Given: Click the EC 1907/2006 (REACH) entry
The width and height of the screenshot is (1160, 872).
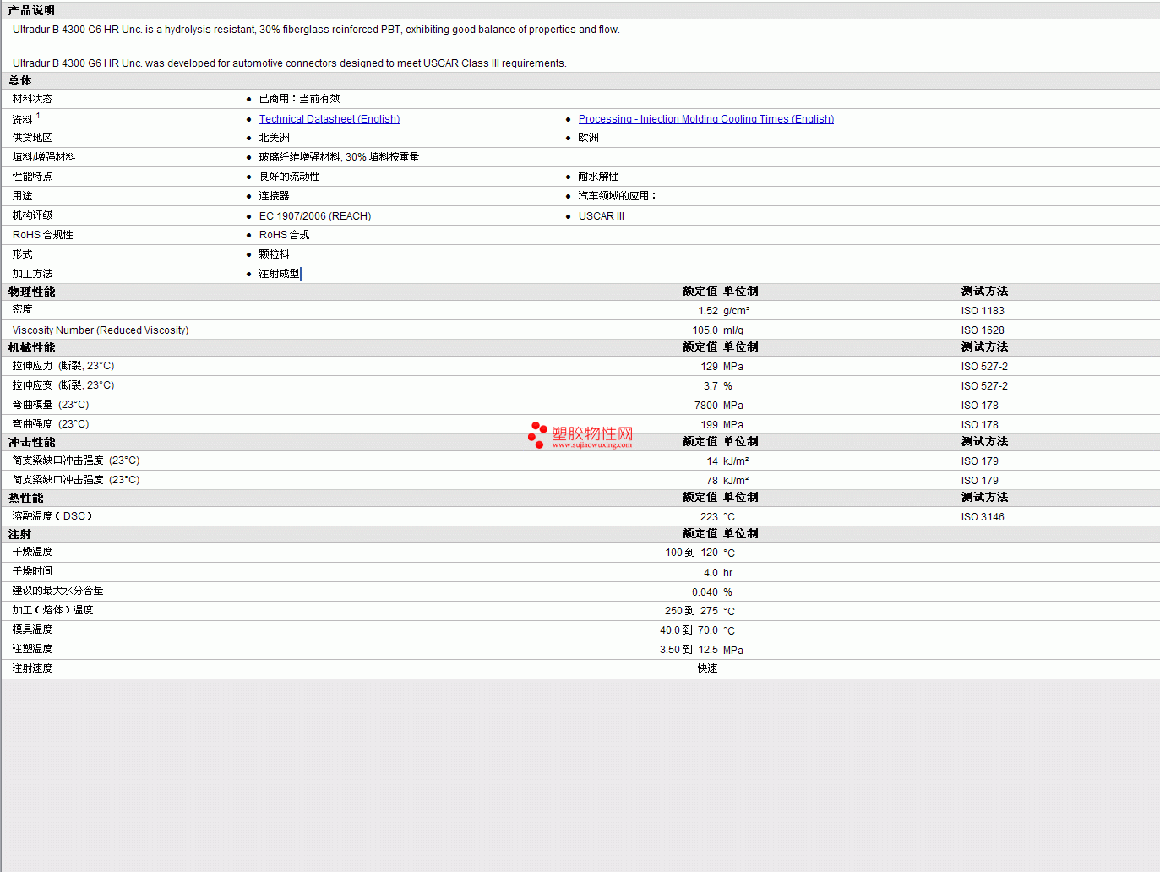Looking at the screenshot, I should pyautogui.click(x=315, y=216).
